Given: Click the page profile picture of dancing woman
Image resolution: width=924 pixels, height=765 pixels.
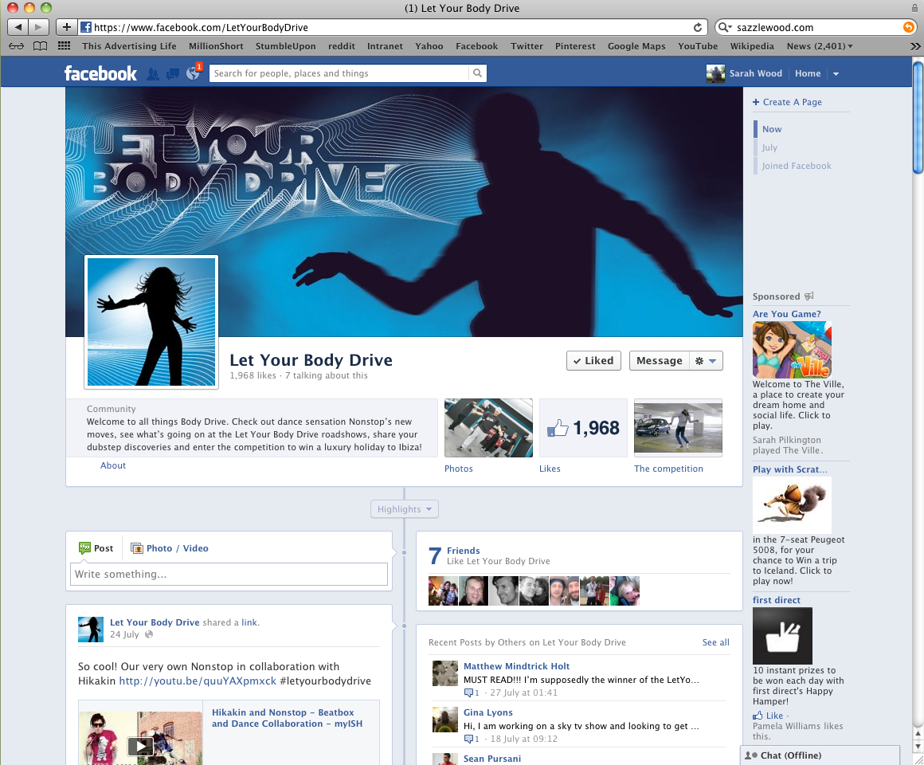Looking at the screenshot, I should coord(151,322).
